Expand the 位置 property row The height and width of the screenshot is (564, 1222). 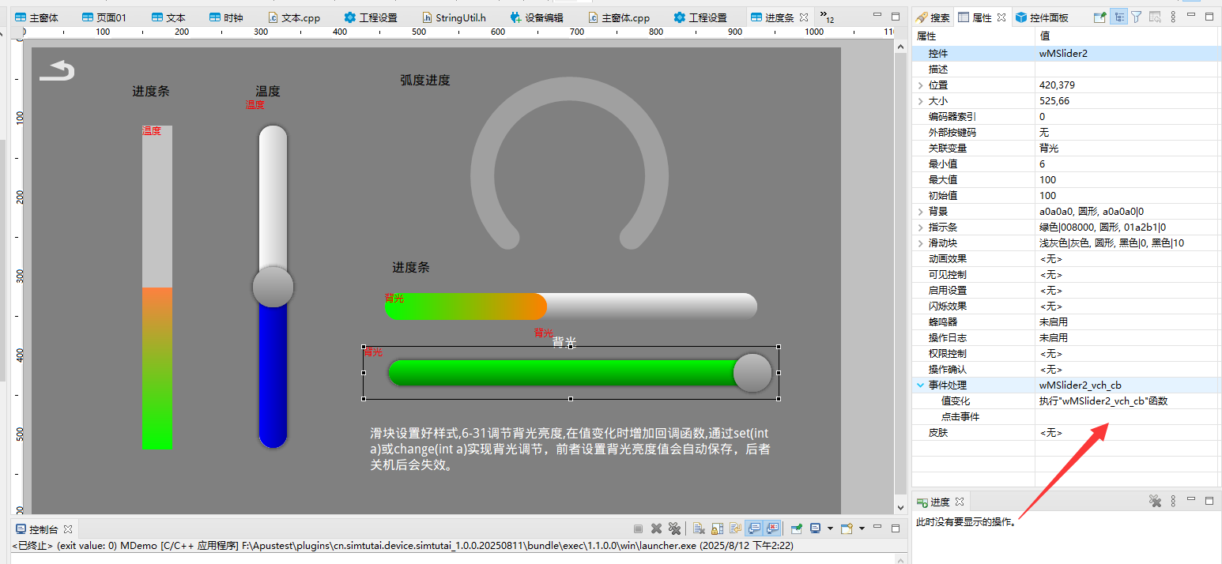pyautogui.click(x=920, y=85)
